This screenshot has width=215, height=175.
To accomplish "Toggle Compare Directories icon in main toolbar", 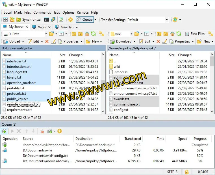I will pyautogui.click(x=5, y=20).
